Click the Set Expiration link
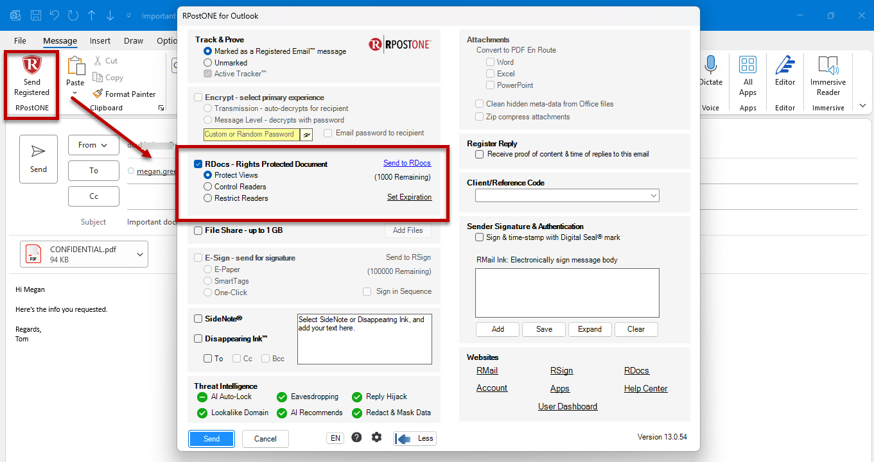The width and height of the screenshot is (874, 462). tap(409, 197)
